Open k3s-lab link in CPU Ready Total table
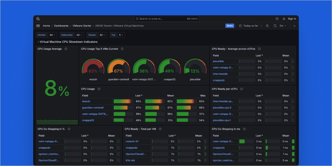Screen dimensions: 332x166 130,160
